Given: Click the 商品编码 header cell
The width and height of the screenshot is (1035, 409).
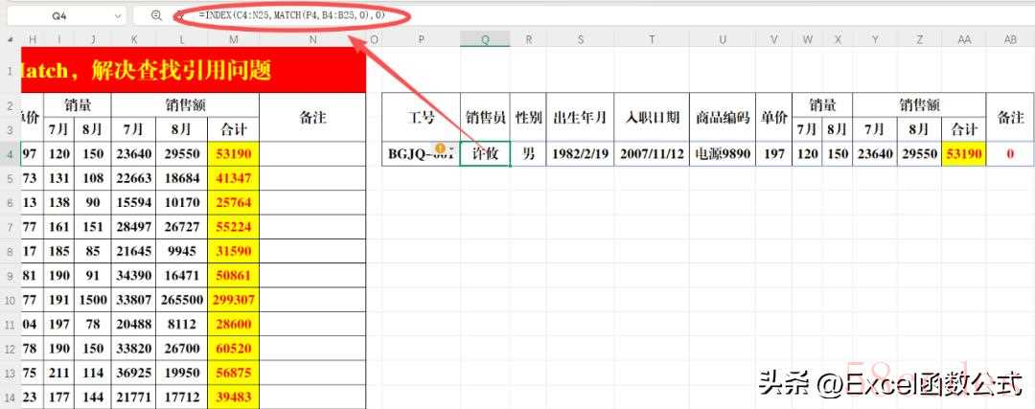Looking at the screenshot, I should tap(723, 118).
